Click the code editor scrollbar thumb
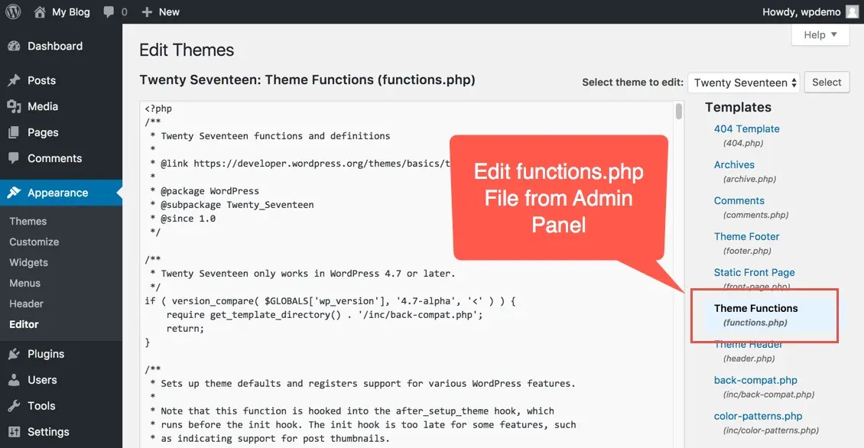Image resolution: width=864 pixels, height=448 pixels. point(679,112)
